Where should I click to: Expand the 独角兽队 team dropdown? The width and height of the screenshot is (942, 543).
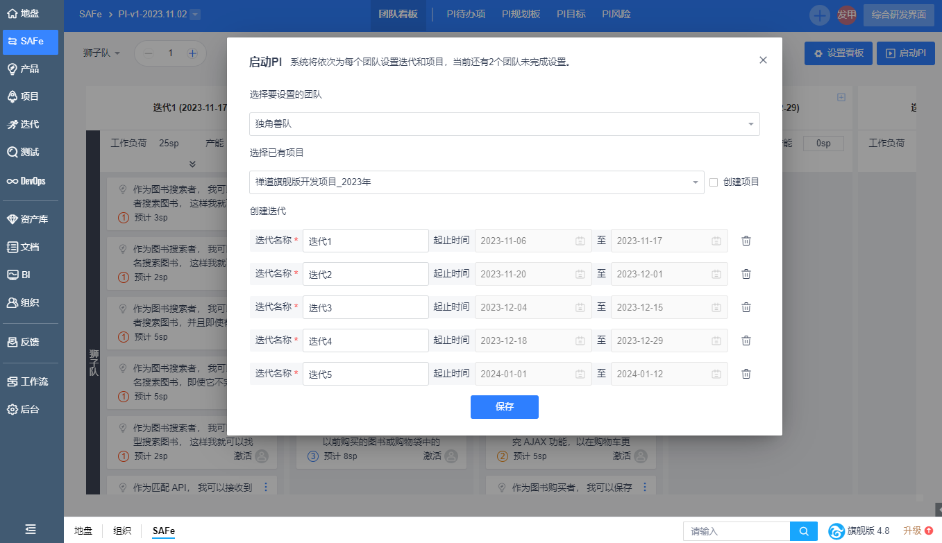click(x=504, y=124)
